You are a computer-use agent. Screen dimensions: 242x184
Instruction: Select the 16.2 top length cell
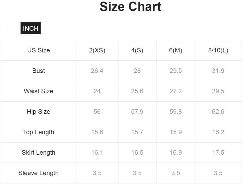[218, 132]
